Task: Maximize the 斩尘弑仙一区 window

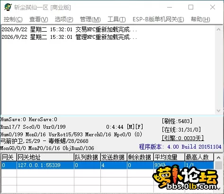Action: coord(191,7)
